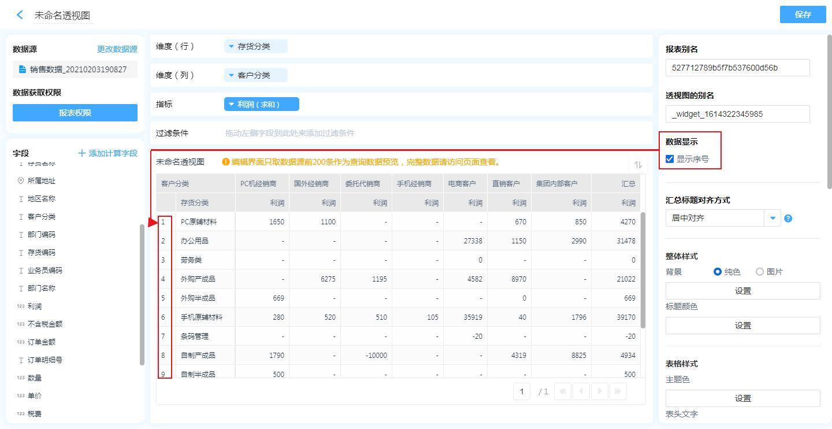Viewport: 832px width, 429px height.
Task: Go back using the left arrow icon
Action: point(20,15)
